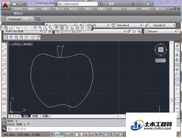Click the command line input field

click(66, 129)
